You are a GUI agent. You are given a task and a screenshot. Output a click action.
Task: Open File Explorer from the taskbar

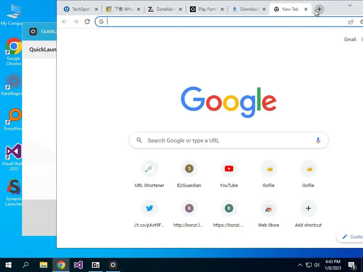[x=43, y=265]
